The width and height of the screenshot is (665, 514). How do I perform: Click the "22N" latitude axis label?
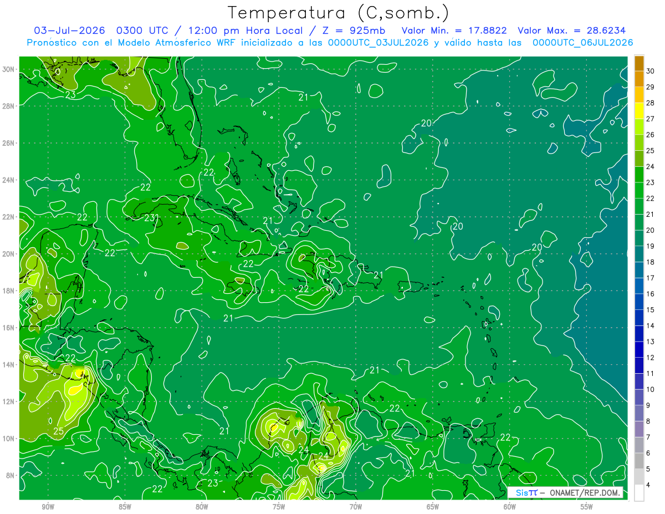pyautogui.click(x=9, y=217)
